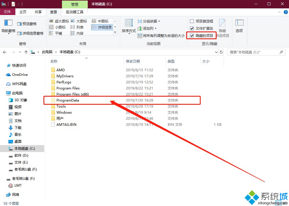Image resolution: width=289 pixels, height=206 pixels.
Task: Click the 隐藏所选项目 button
Action: click(x=222, y=28)
